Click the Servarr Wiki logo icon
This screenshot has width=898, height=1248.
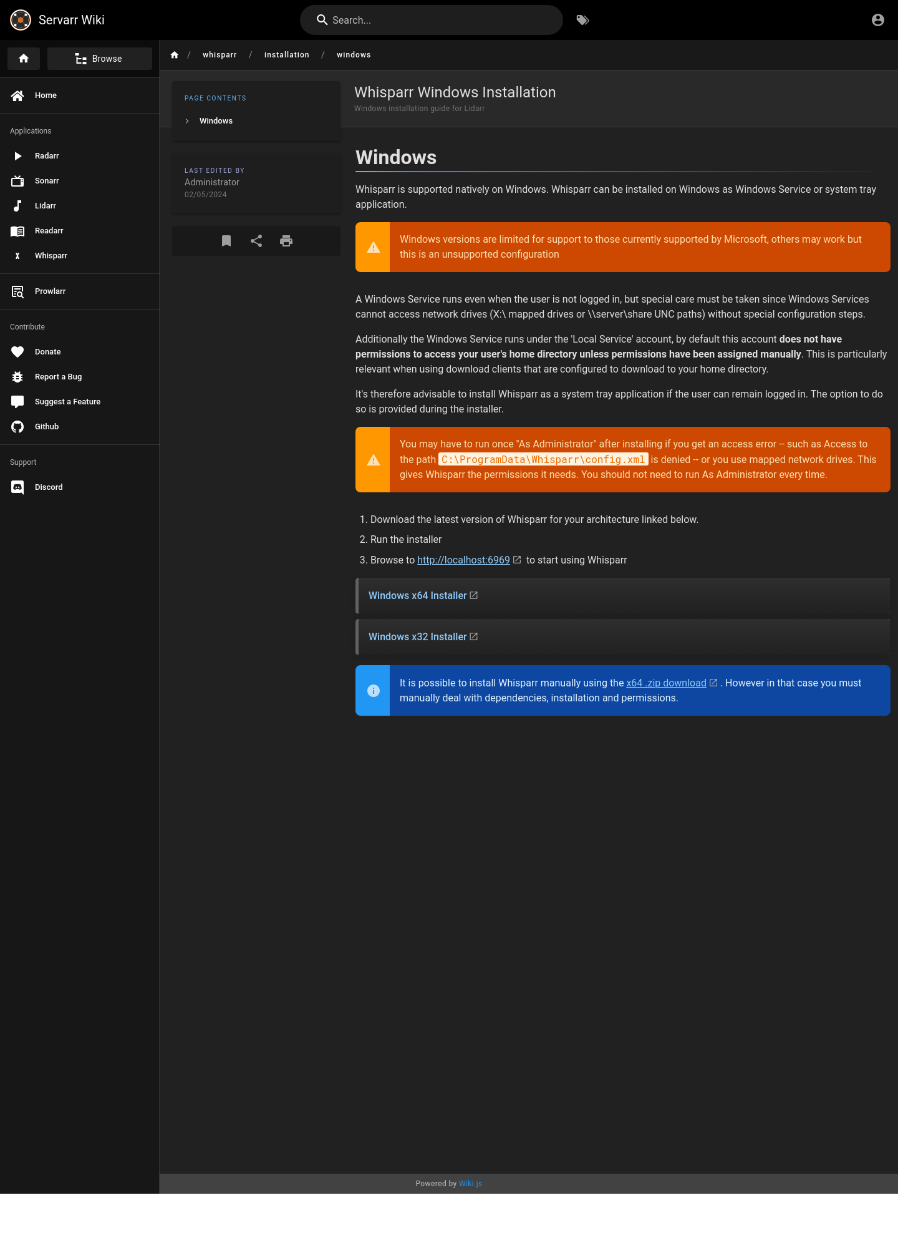[x=21, y=20]
